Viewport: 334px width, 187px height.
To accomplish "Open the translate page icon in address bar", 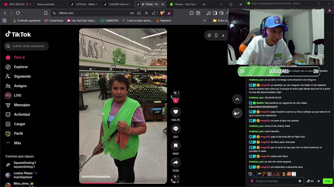I will tap(146, 13).
